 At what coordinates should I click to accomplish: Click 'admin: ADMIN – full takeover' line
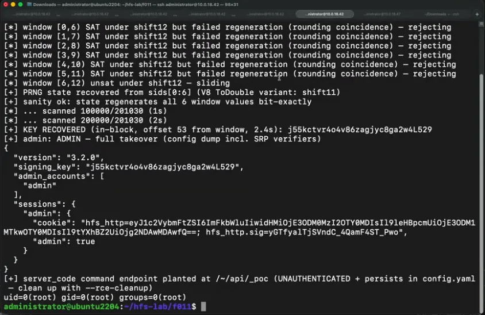click(x=163, y=139)
